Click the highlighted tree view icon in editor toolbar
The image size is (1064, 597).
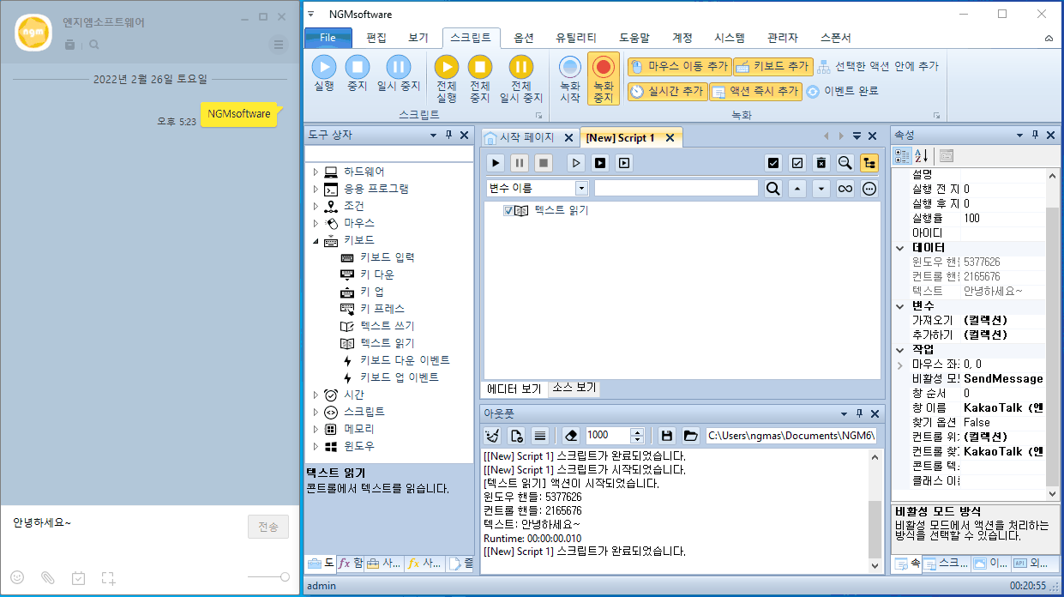pyautogui.click(x=869, y=163)
